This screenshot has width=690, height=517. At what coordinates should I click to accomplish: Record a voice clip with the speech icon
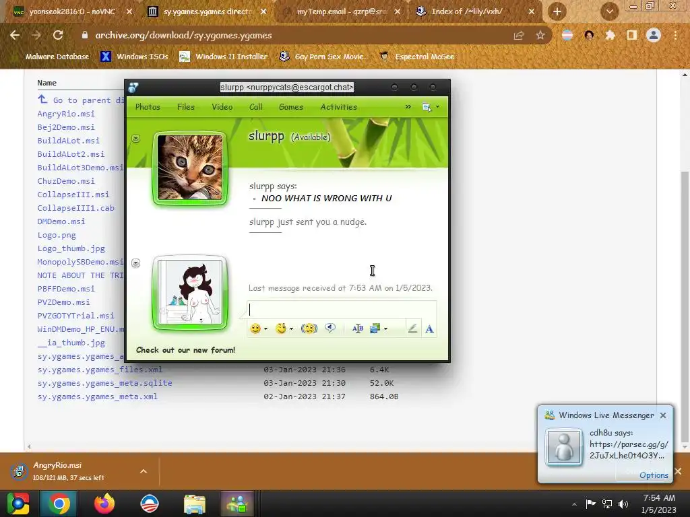point(330,328)
